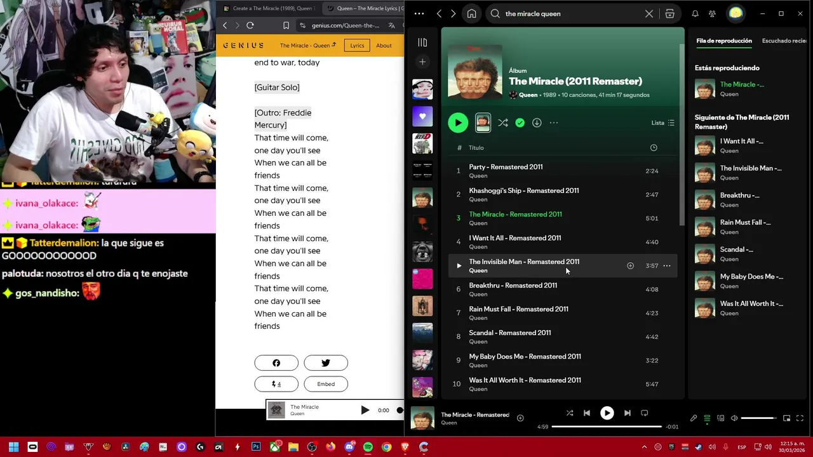This screenshot has width=813, height=457.
Task: Open Spotify profile avatar menu
Action: pos(736,13)
